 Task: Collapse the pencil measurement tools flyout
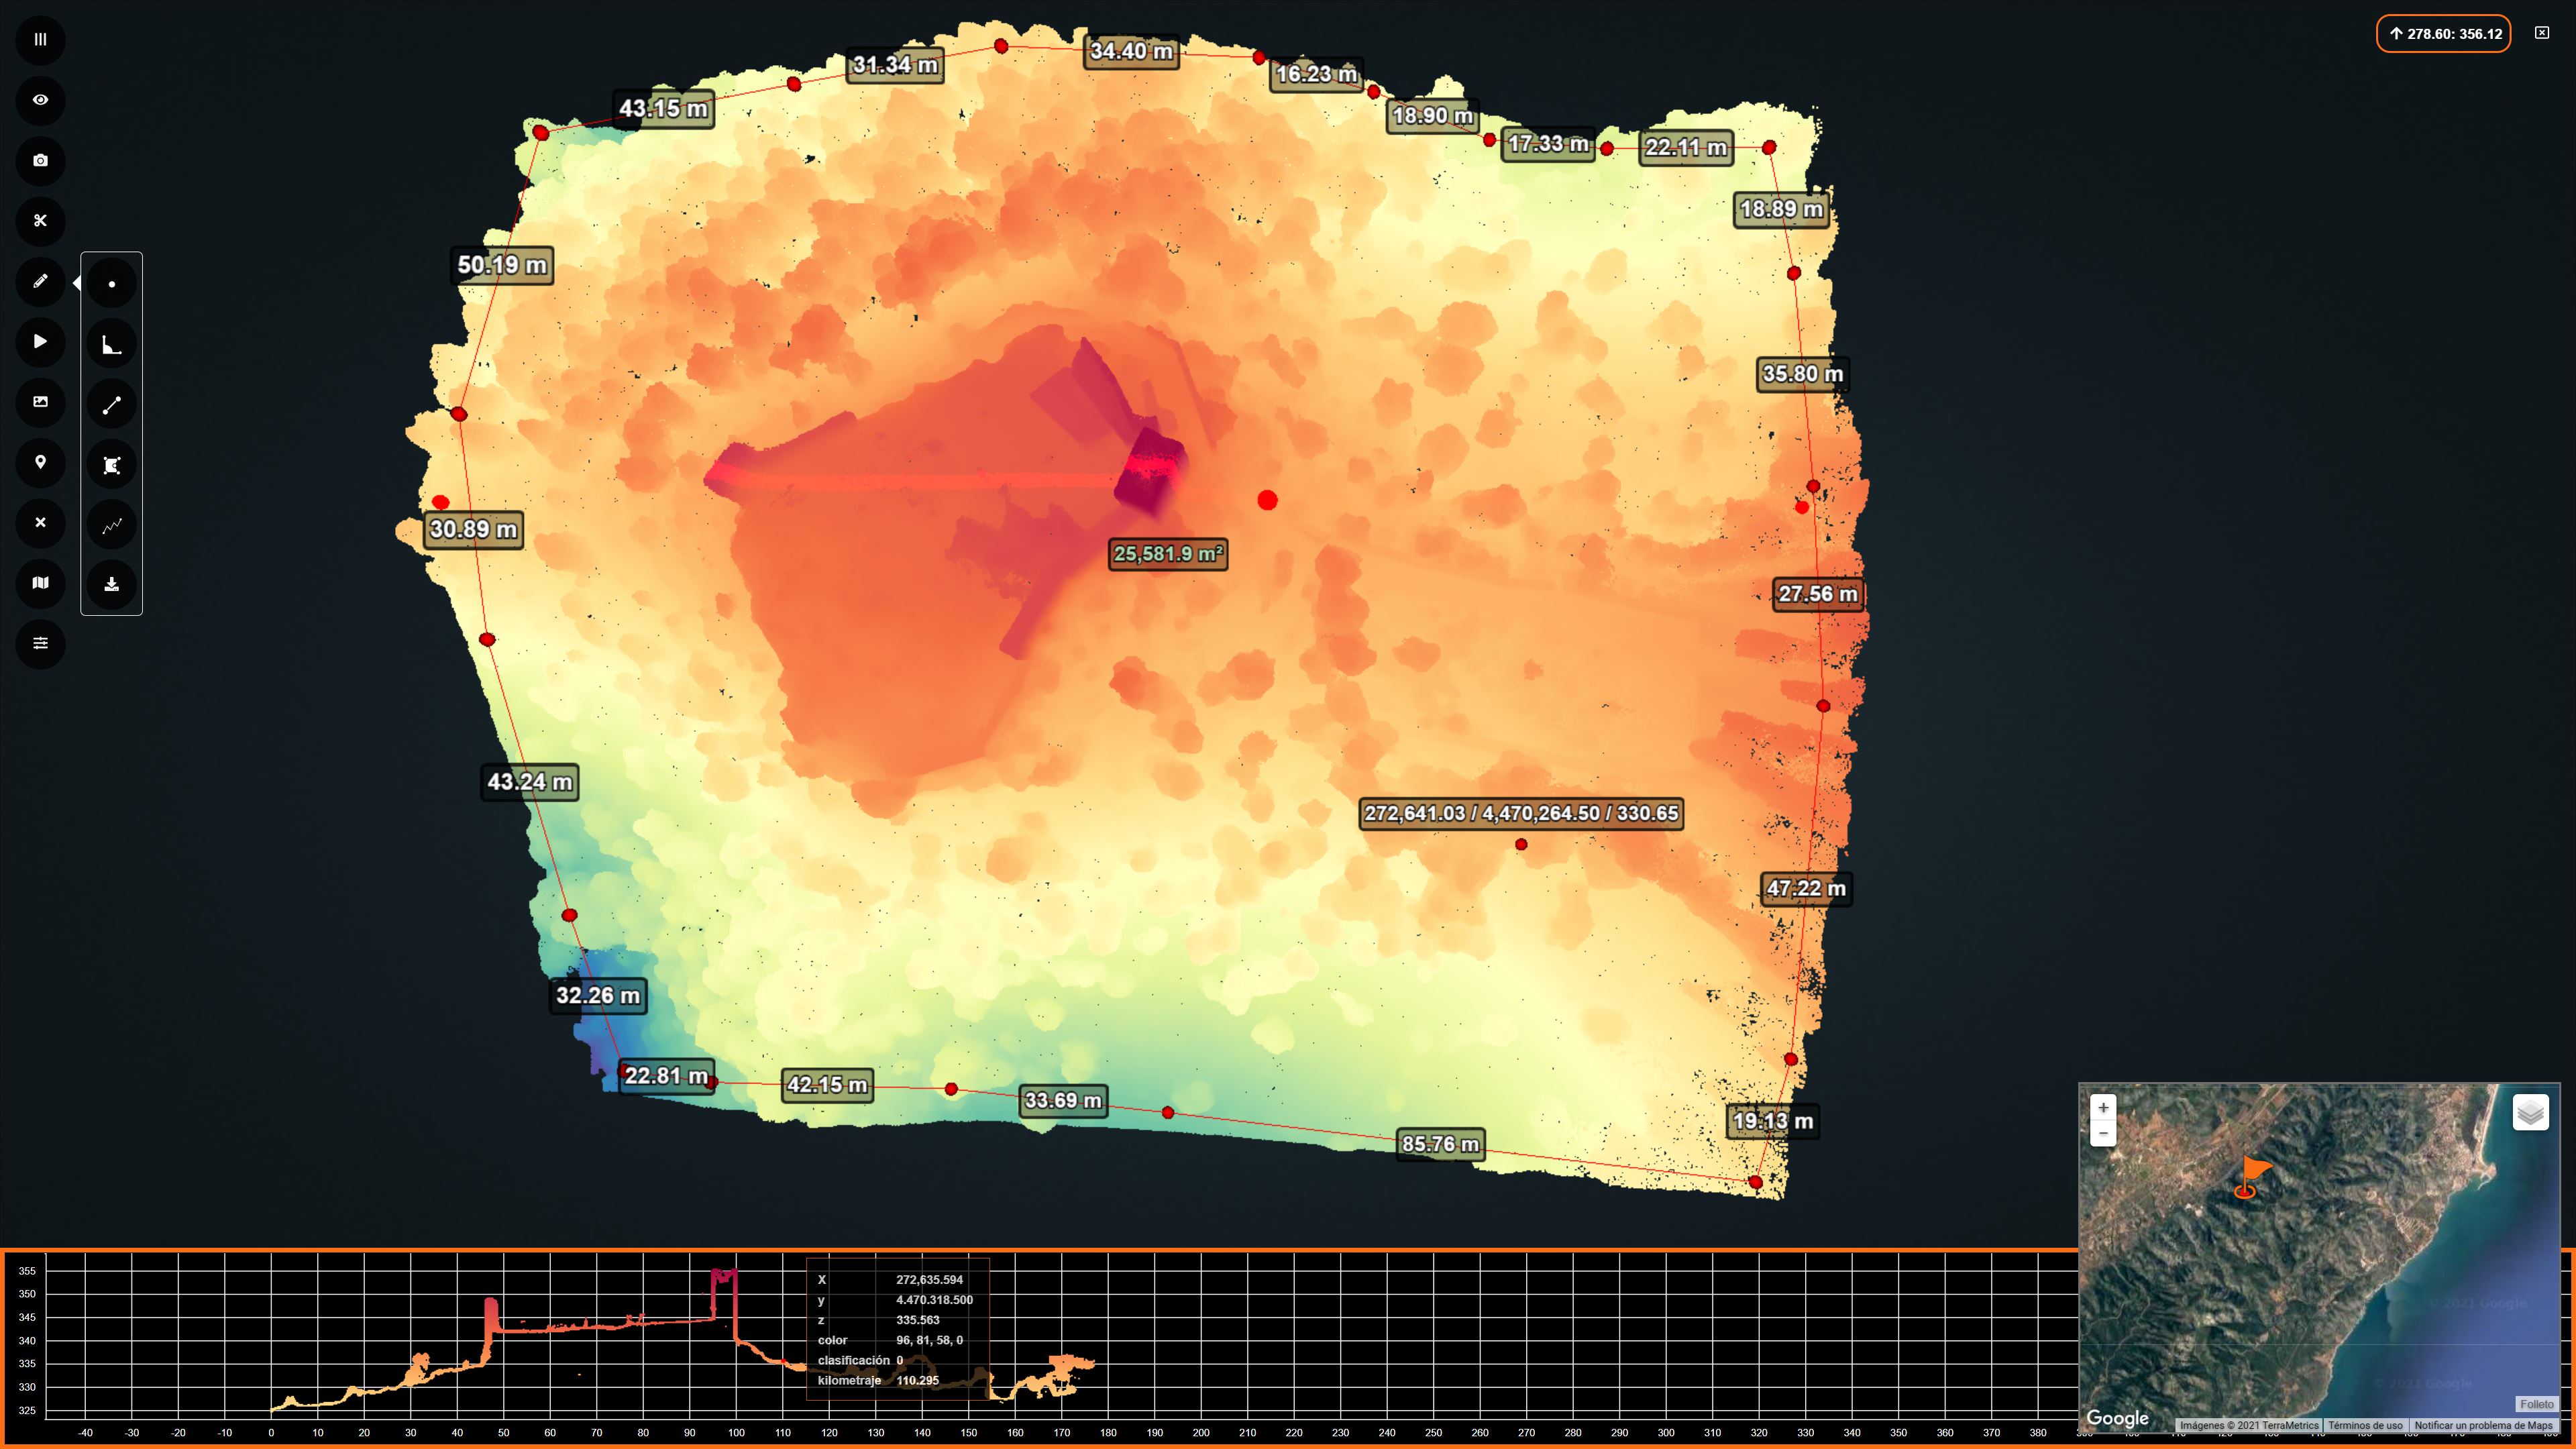40,281
